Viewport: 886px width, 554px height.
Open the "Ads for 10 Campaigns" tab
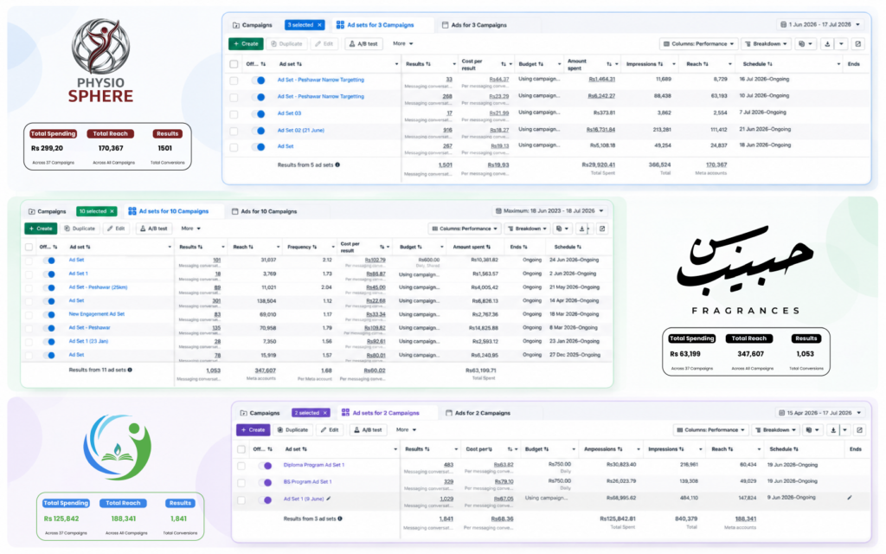click(264, 211)
